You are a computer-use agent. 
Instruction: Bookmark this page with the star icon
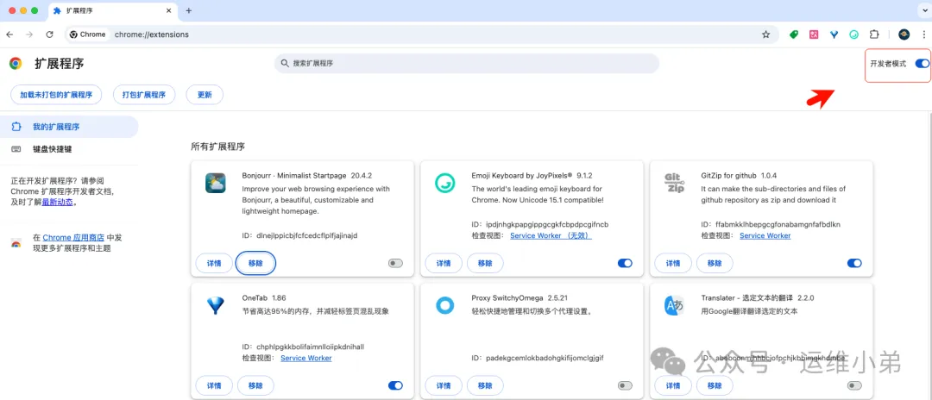tap(766, 34)
